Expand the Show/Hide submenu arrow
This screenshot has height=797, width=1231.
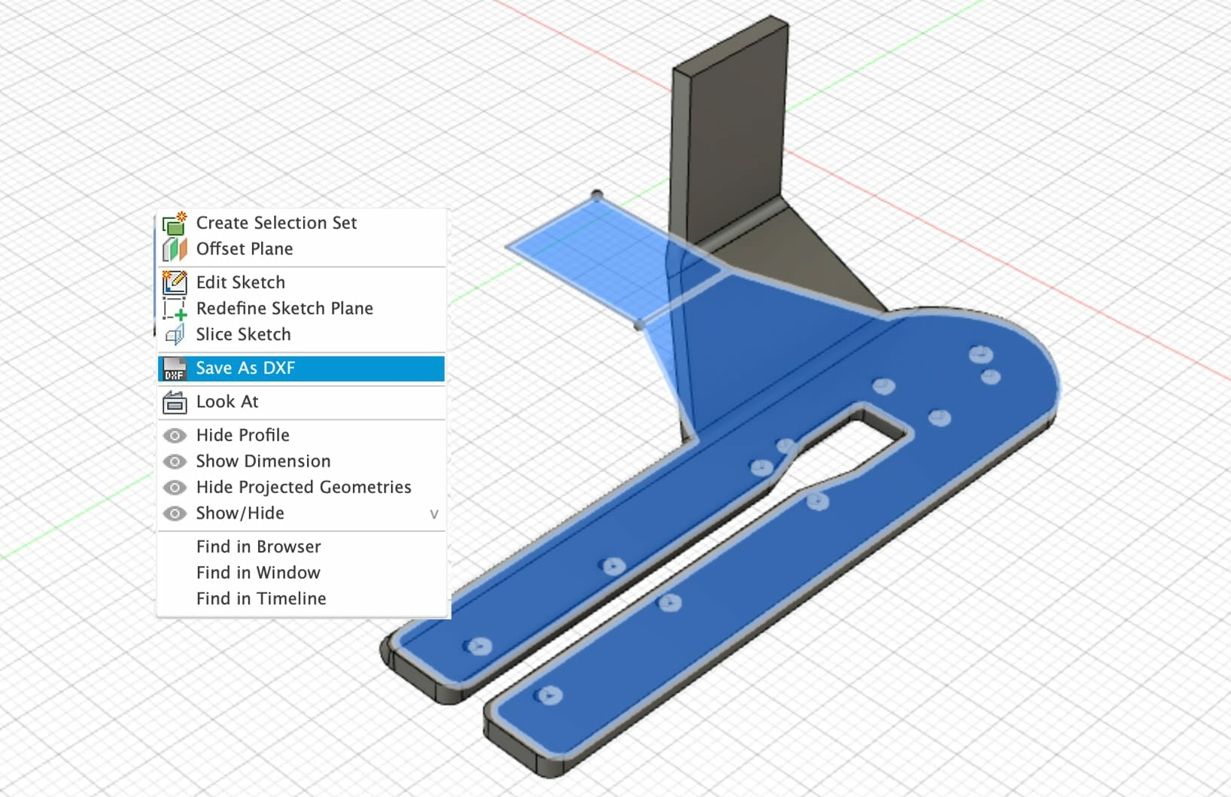[433, 514]
